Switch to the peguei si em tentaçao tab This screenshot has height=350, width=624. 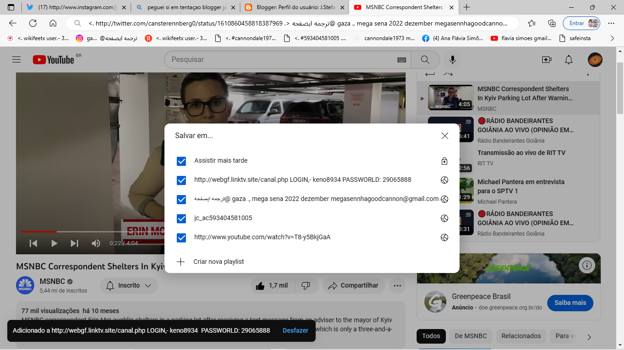(185, 7)
